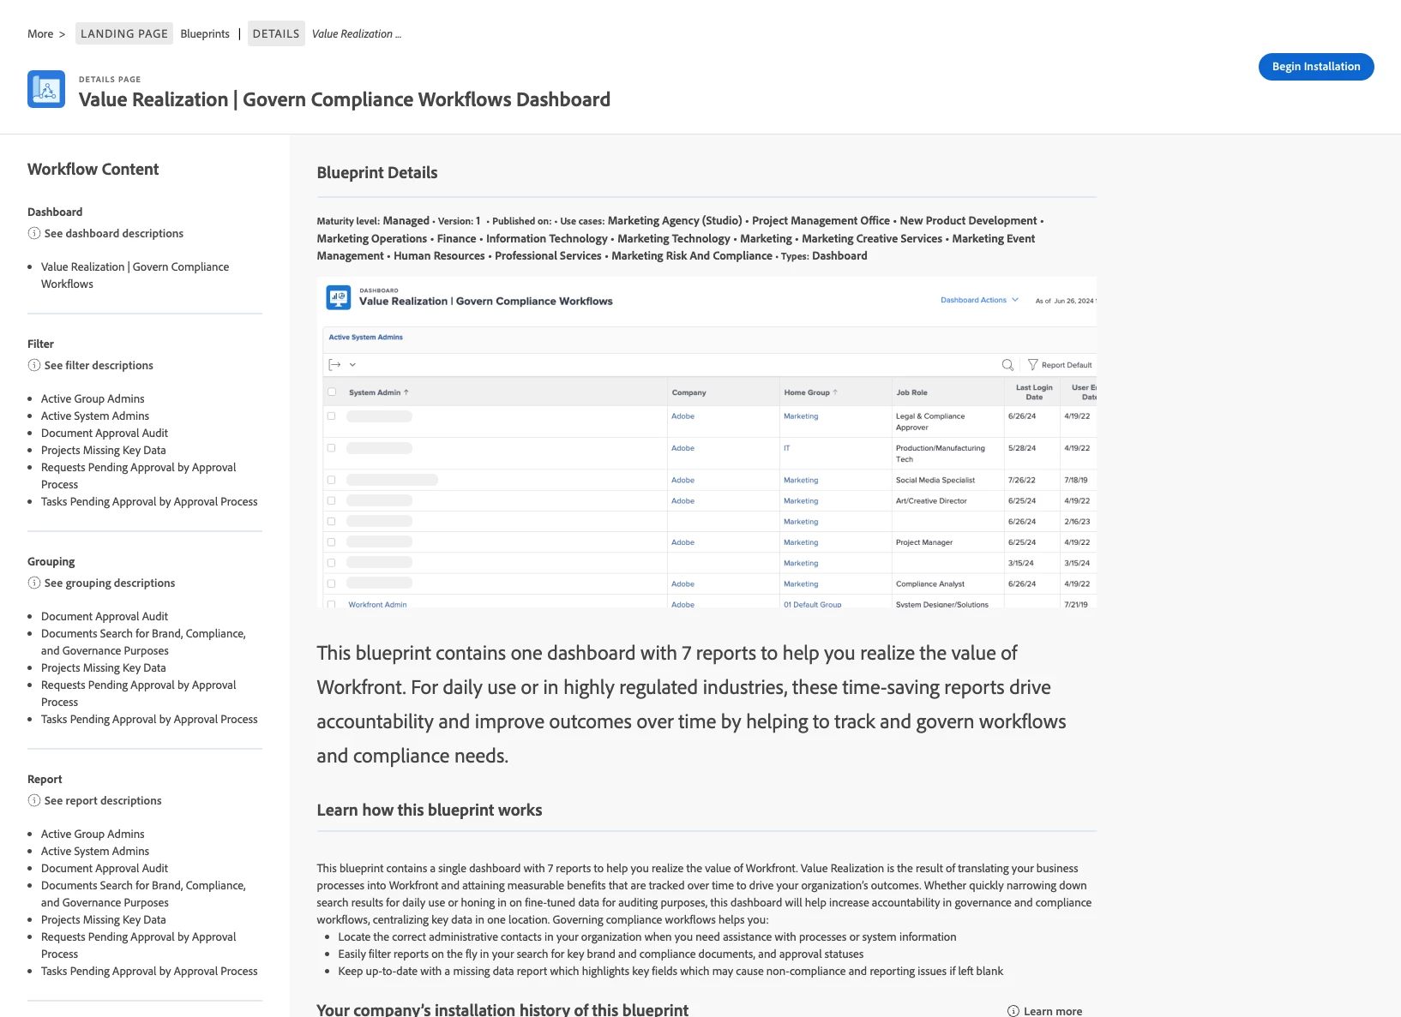
Task: Open See report descriptions
Action: 103,800
